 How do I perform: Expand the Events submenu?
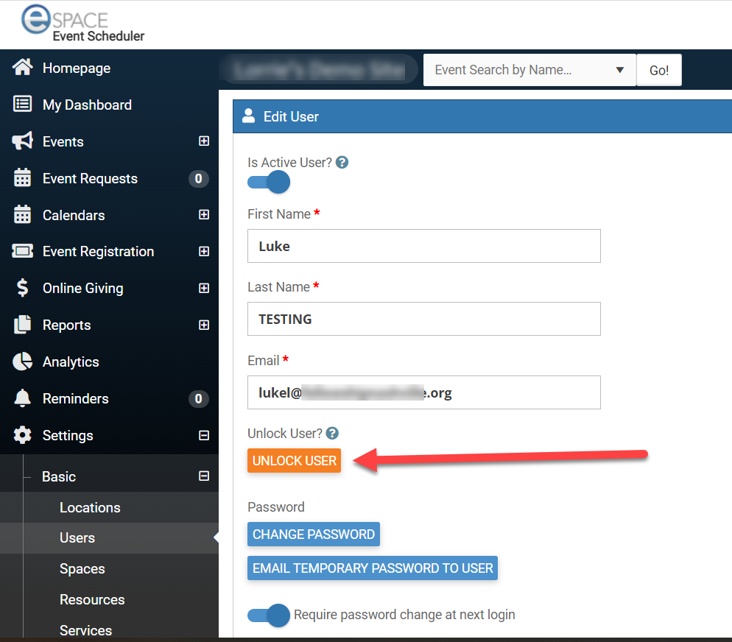tap(204, 141)
